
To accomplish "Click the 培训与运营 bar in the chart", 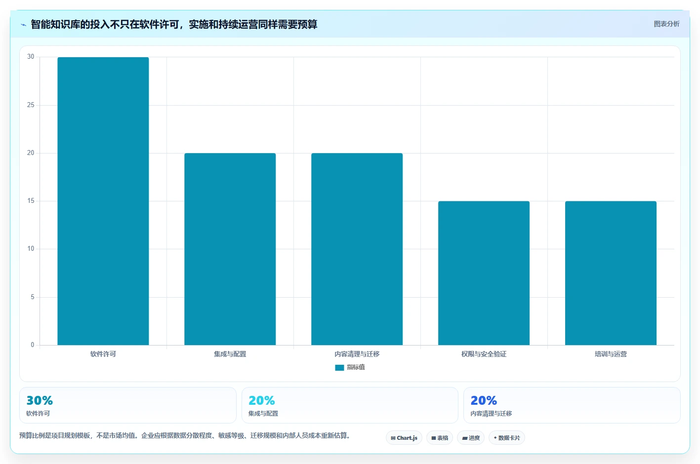I will (x=611, y=273).
